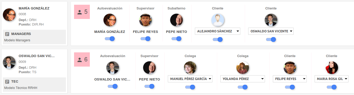Open the Maria Rosa Gil client dropdown
The height and width of the screenshot is (95, 354).
[331, 79]
